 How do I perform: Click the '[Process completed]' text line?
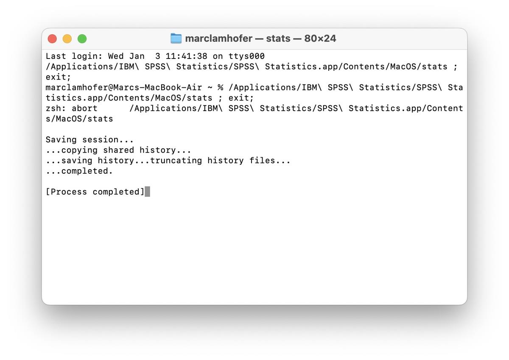95,192
